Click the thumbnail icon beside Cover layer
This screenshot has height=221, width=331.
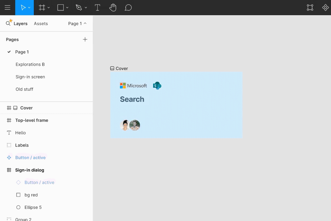tap(16, 108)
